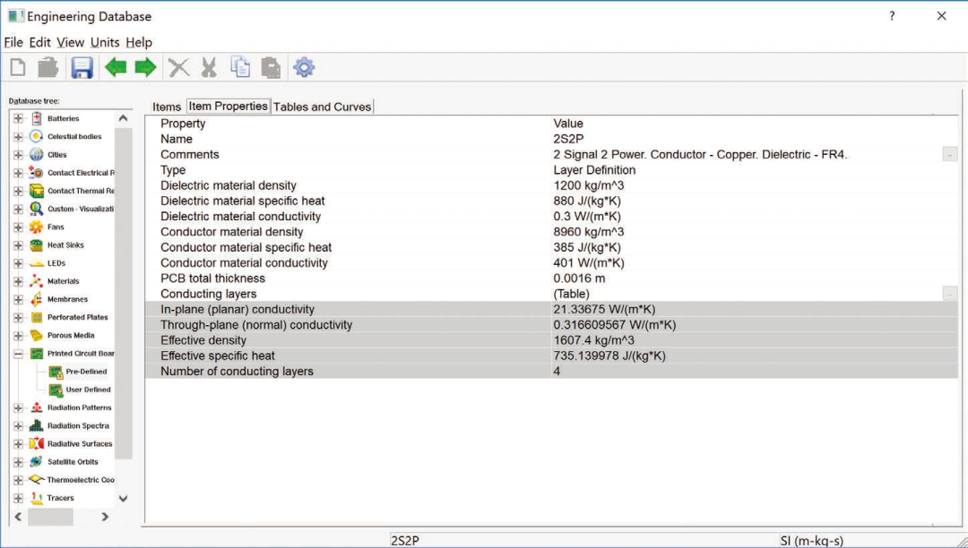
Task: Expand the Batteries tree node
Action: [18, 118]
